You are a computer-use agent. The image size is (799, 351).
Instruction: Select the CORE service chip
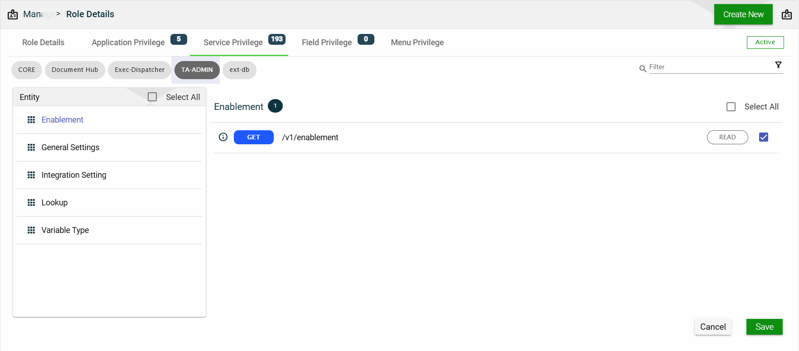[x=27, y=70]
